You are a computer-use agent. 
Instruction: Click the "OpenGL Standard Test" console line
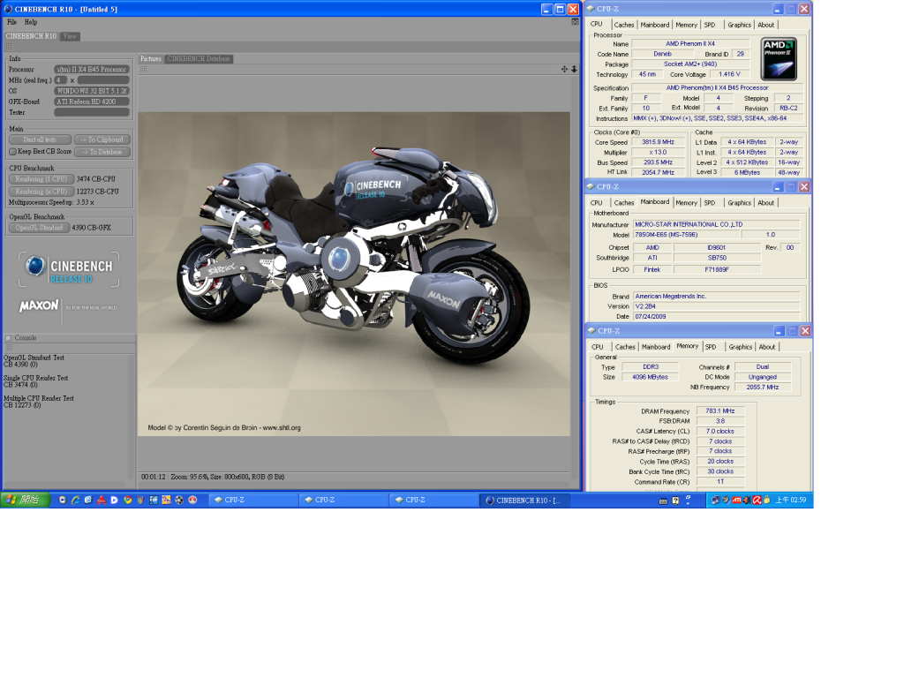pyautogui.click(x=34, y=358)
